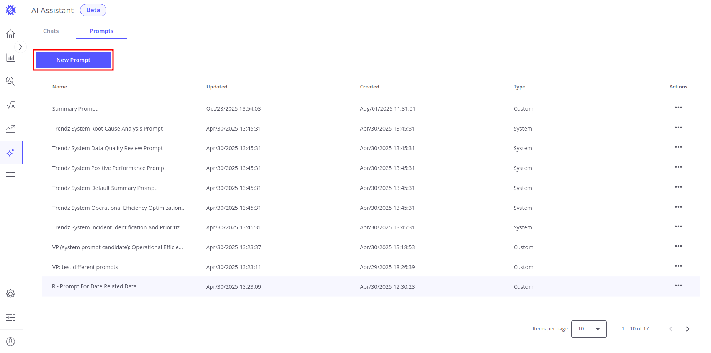Open the prediction trend line icon

tap(10, 129)
